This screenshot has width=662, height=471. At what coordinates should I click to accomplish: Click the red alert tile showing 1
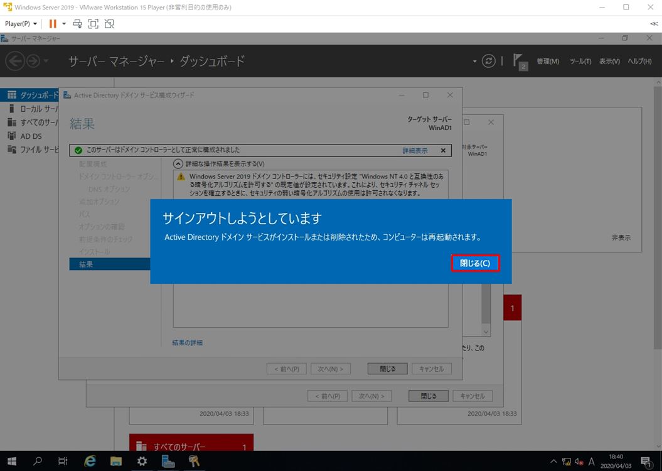coord(512,308)
